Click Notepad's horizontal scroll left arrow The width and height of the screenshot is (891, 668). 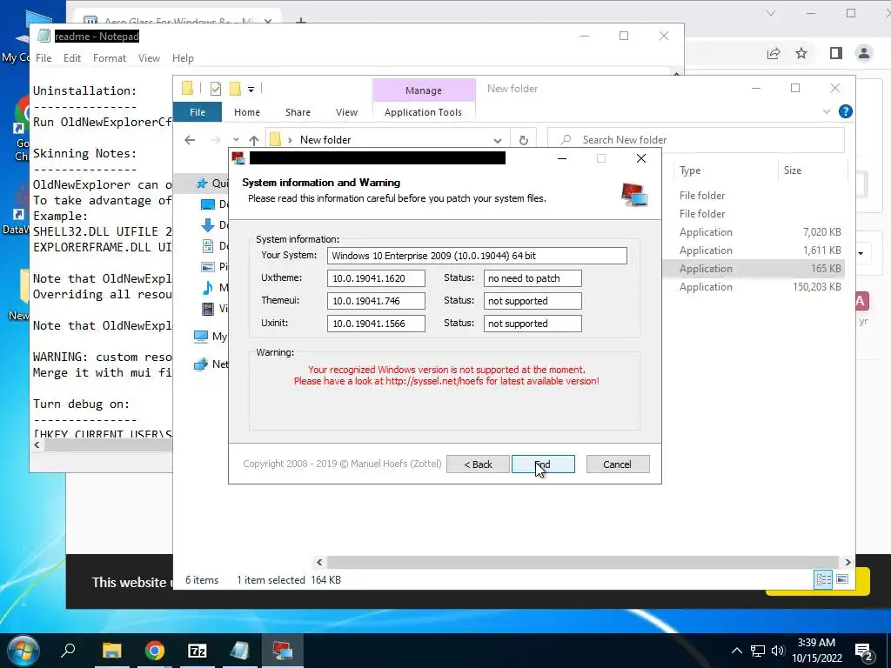pos(37,444)
